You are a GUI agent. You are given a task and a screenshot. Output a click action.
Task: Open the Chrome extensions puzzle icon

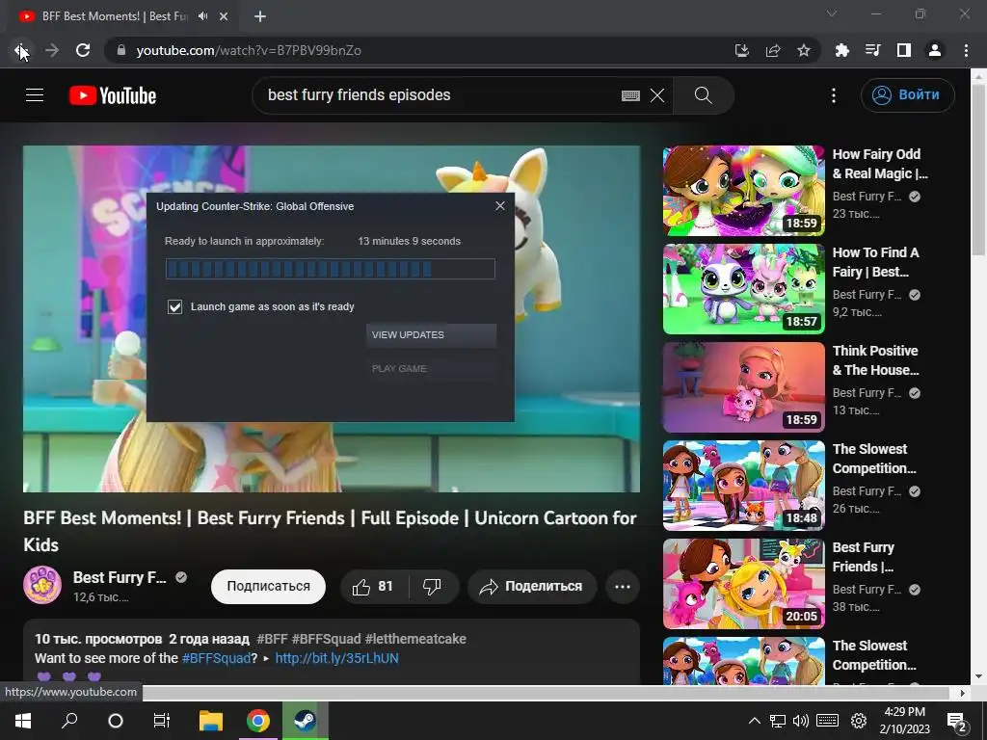click(x=842, y=50)
